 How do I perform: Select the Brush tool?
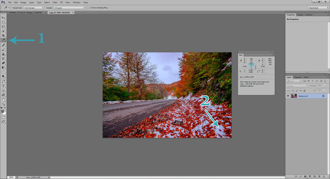click(x=3, y=49)
